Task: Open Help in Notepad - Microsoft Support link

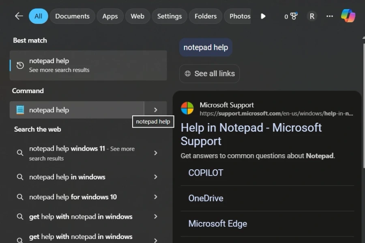Action: tap(251, 134)
